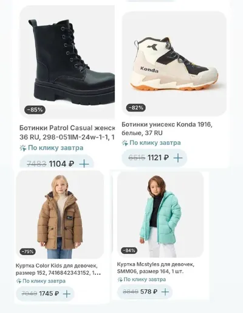The height and width of the screenshot is (313, 243).
Task: Open the brown Color Kids jacket photo
Action: tap(60, 214)
